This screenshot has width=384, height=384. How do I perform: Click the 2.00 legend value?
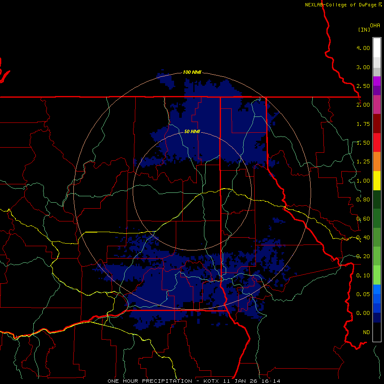[363, 105]
